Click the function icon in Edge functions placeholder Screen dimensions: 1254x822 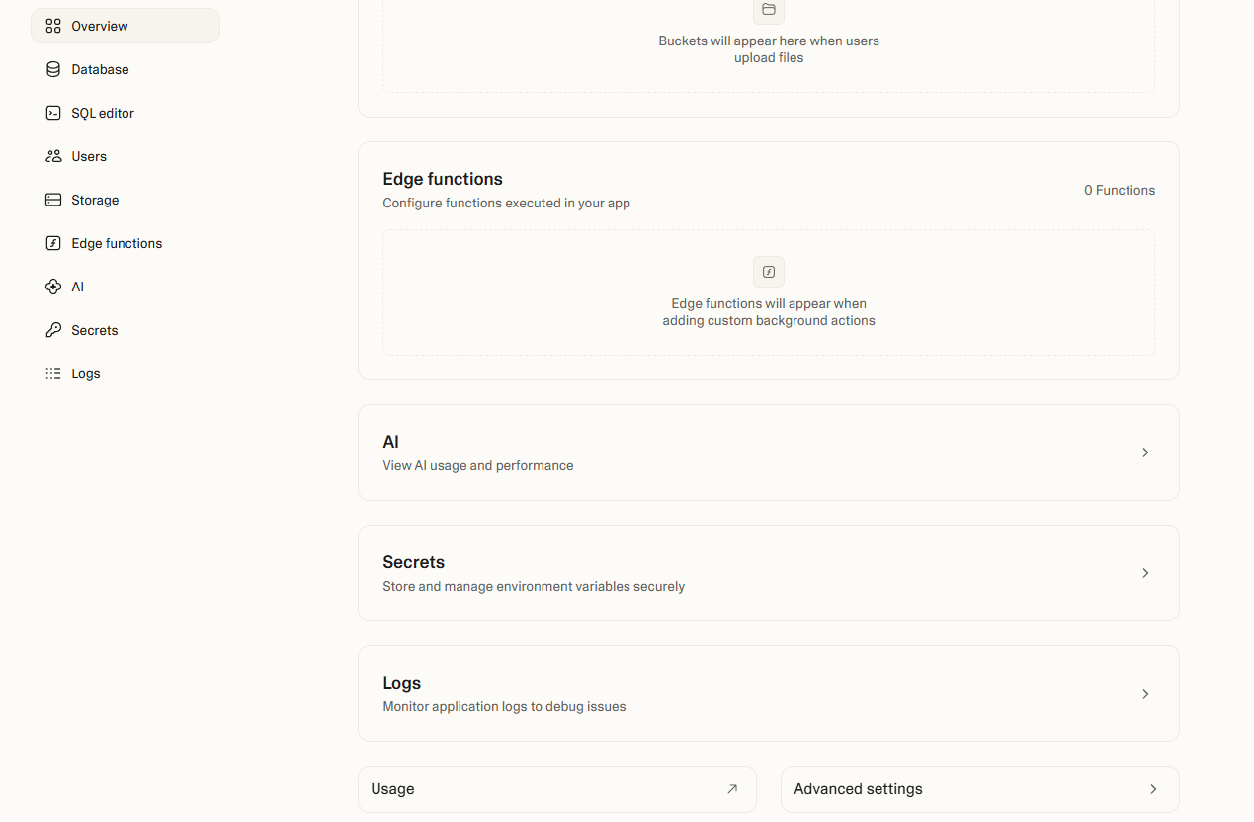(x=769, y=272)
